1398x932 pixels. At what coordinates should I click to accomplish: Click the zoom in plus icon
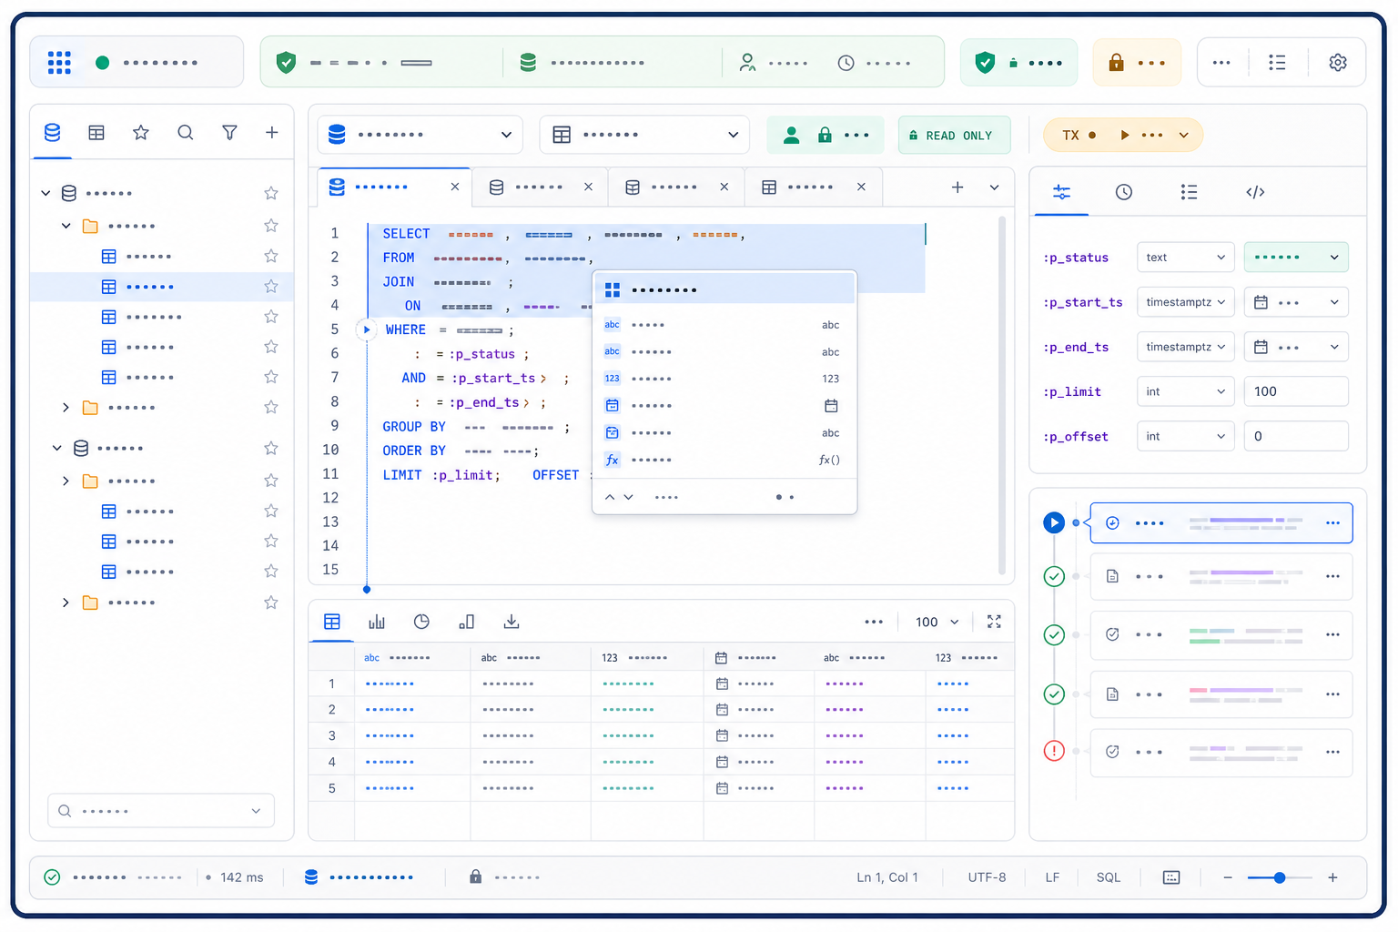1332,877
